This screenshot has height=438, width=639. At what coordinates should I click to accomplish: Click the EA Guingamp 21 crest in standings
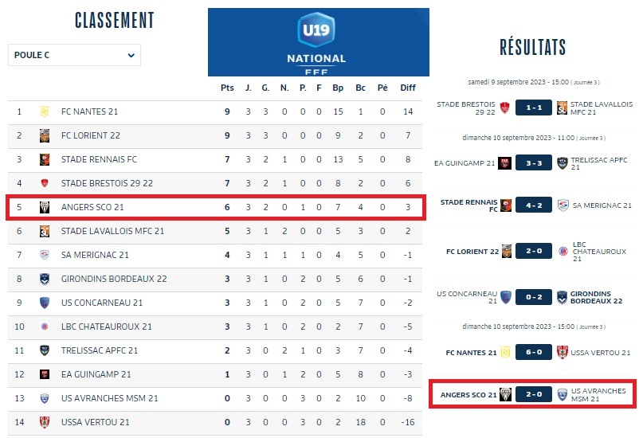coord(45,374)
